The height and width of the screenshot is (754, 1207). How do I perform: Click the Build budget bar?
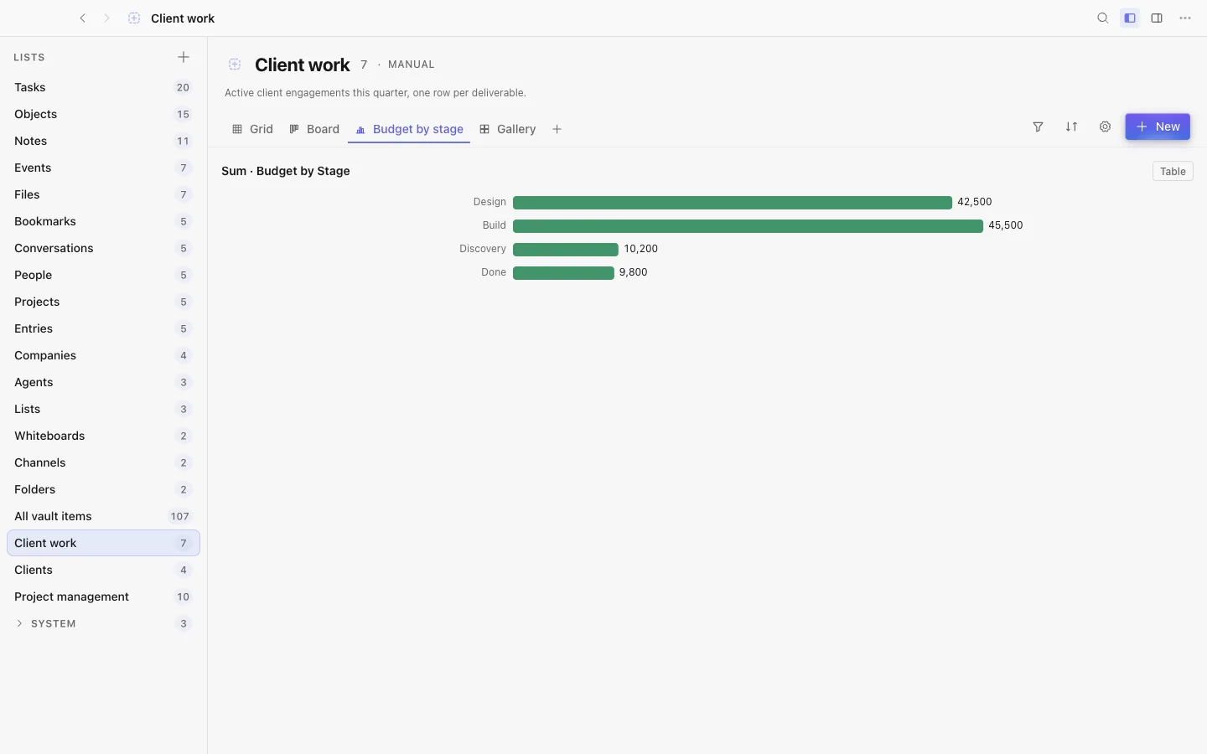[748, 225]
